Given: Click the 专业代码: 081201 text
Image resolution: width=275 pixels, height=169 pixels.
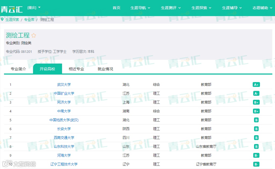Looking at the screenshot, I should [x=19, y=52].
